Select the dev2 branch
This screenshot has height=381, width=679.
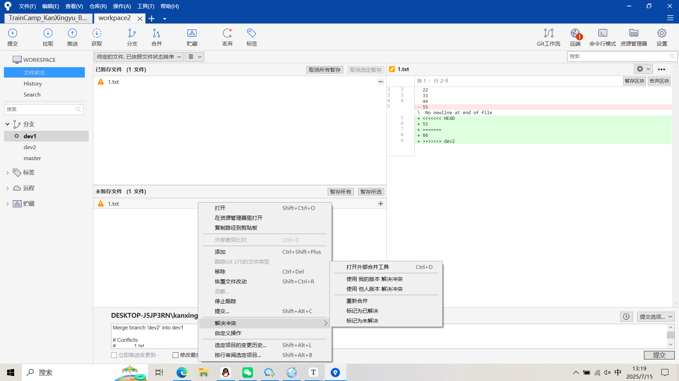(x=30, y=147)
